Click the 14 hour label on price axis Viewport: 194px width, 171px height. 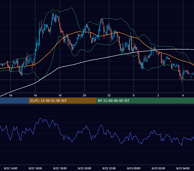(11, 95)
